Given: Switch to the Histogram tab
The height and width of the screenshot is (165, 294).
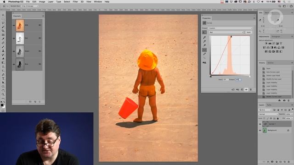Looking at the screenshot, I should pos(276,37).
